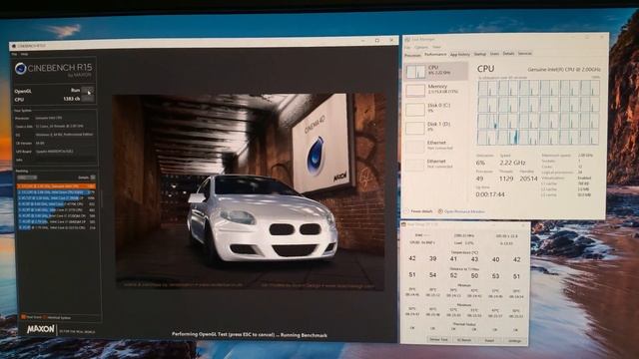Image resolution: width=639 pixels, height=359 pixels.
Task: Open Task Manager View menu
Action: pyautogui.click(x=436, y=47)
